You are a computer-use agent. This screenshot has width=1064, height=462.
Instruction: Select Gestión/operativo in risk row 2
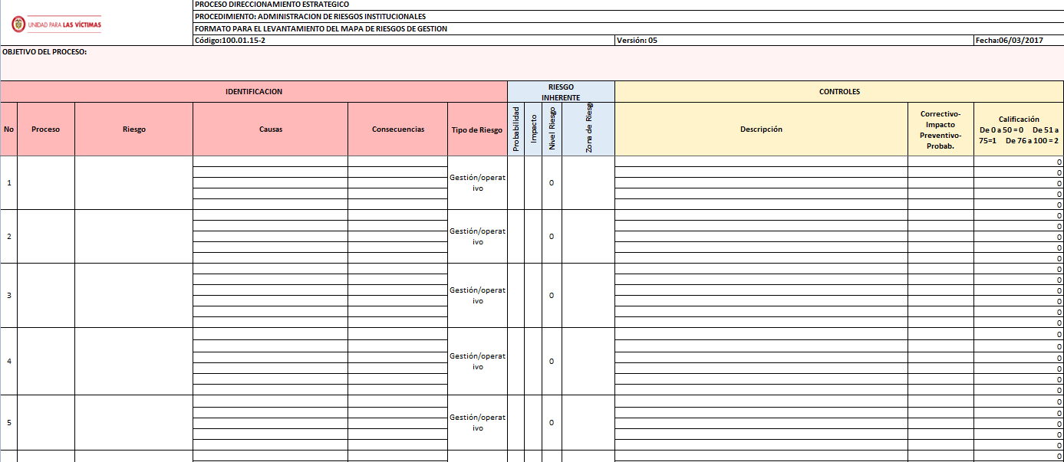tap(477, 237)
